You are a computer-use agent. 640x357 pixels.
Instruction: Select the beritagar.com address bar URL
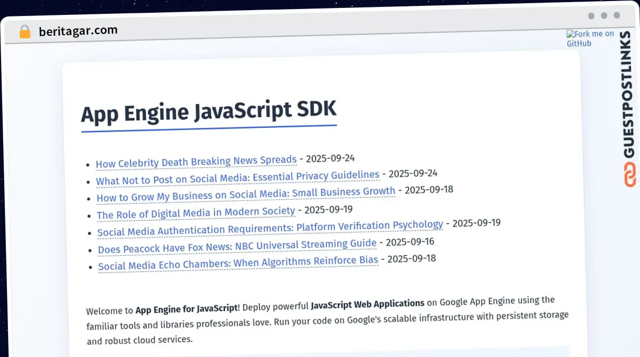[x=78, y=31]
